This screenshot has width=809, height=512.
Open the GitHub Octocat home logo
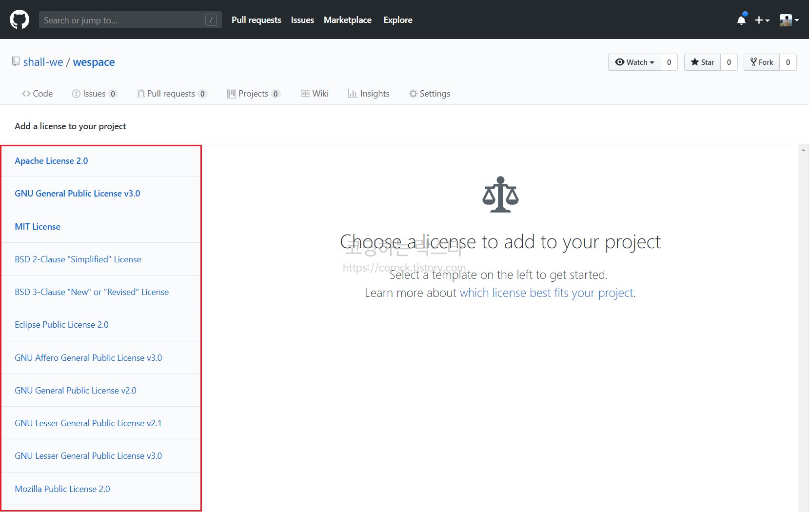point(20,20)
